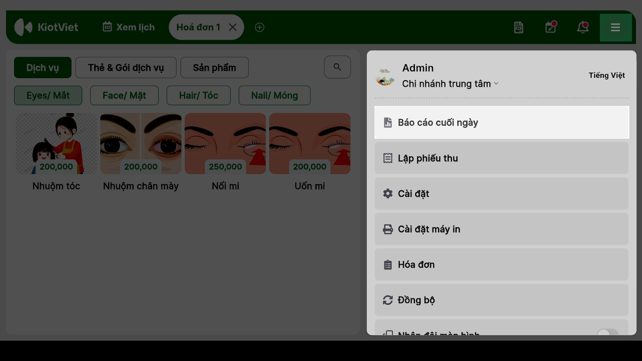Image resolution: width=642 pixels, height=361 pixels.
Task: Filter by Eyes/ Mắt category
Action: [48, 95]
